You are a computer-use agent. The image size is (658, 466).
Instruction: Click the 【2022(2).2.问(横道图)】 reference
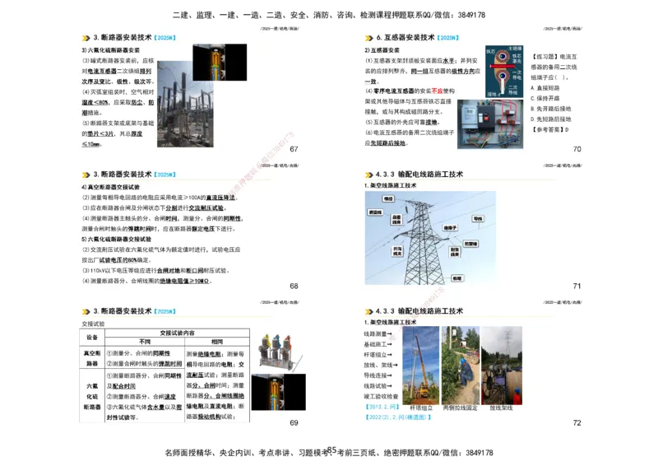click(398, 417)
